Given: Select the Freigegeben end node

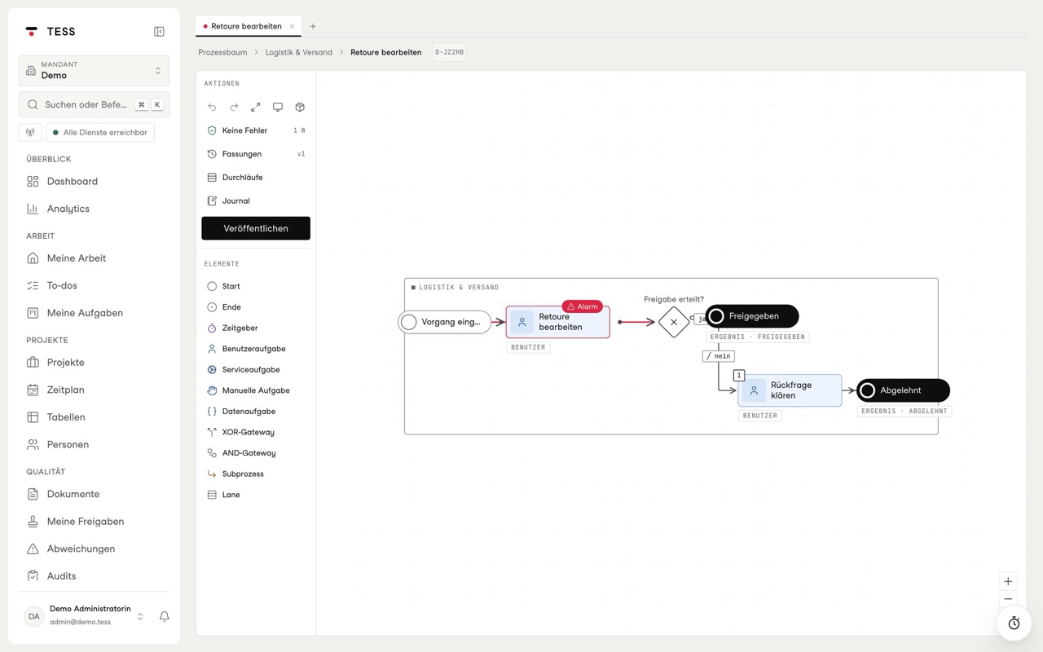Looking at the screenshot, I should tap(752, 316).
